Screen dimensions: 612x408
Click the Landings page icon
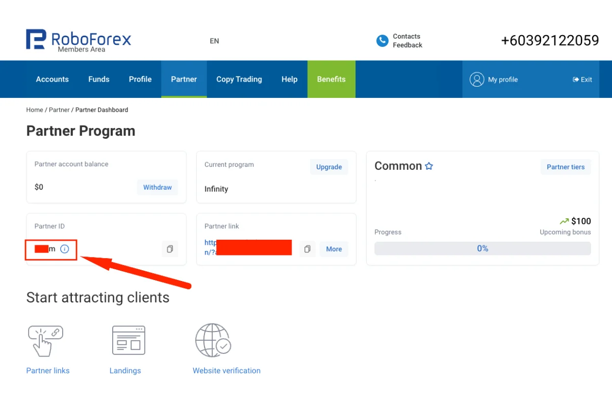[129, 340]
